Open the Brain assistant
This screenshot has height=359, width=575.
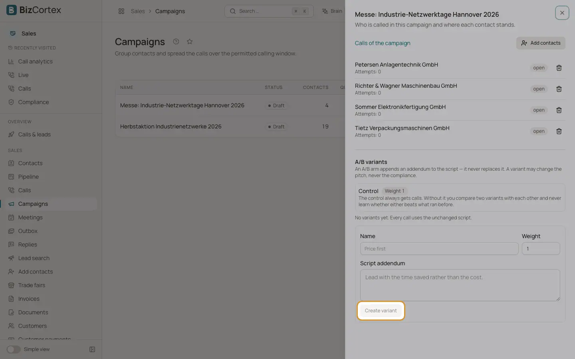tap(332, 11)
